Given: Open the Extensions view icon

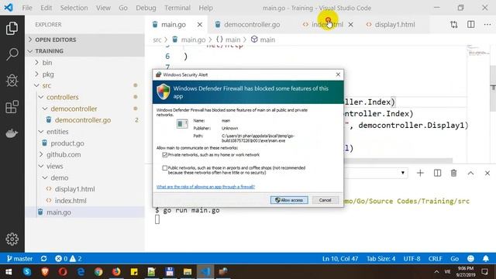Looking at the screenshot, I should tap(12, 107).
